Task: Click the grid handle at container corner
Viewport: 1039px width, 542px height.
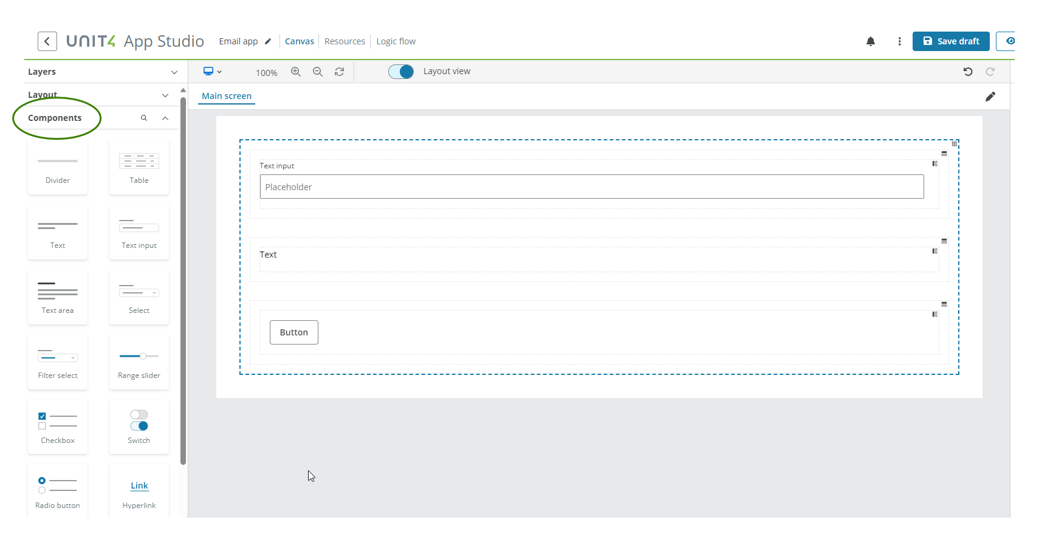Action: 955,144
